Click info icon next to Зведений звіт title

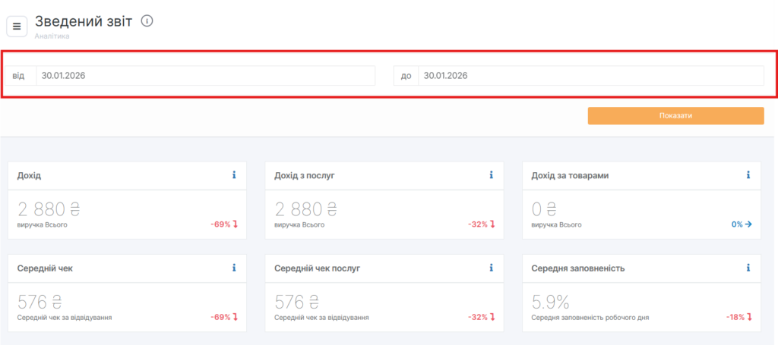pos(147,21)
